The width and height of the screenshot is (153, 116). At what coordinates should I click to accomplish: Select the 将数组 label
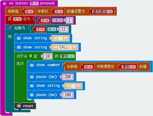tap(13, 11)
